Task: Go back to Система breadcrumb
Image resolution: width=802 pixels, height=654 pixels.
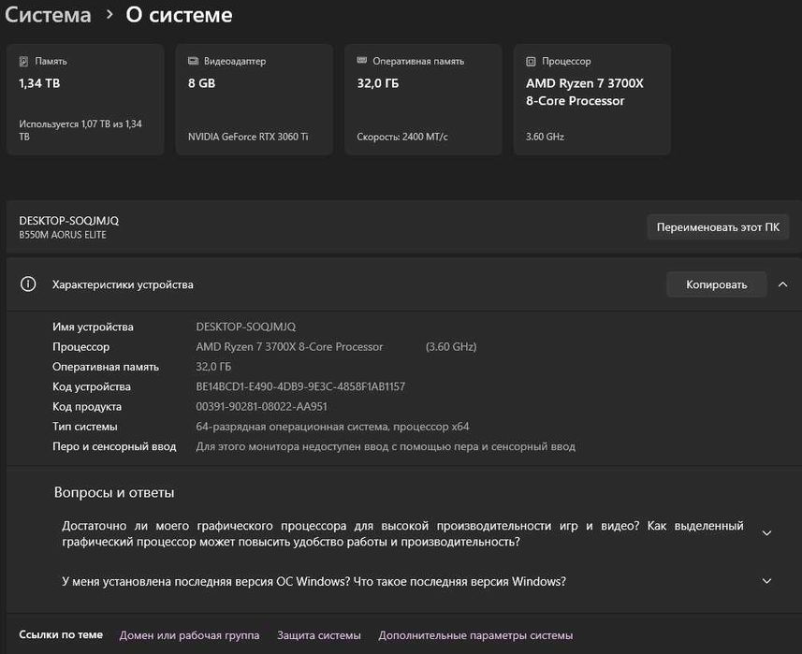Action: pos(48,15)
